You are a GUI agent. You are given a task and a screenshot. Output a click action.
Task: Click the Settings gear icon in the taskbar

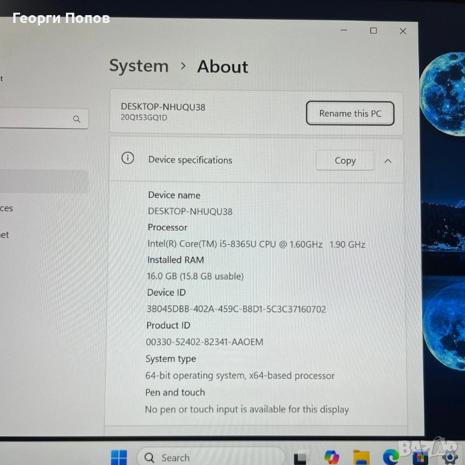click(450, 458)
